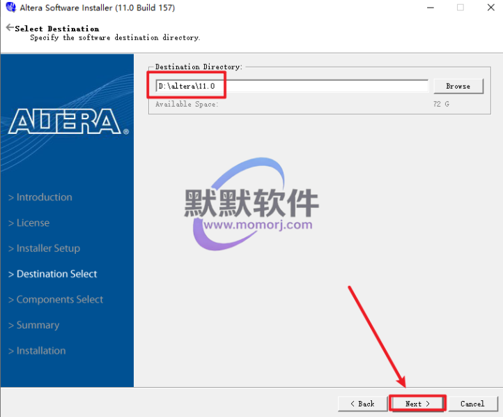Click the Destination Directory path field
Viewport: 503px width, 417px height.
coord(292,86)
